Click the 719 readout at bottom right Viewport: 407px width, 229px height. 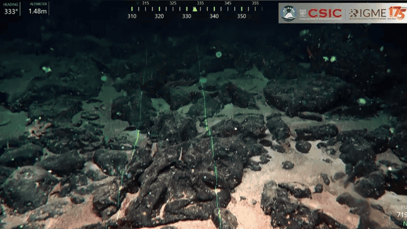tap(402, 214)
